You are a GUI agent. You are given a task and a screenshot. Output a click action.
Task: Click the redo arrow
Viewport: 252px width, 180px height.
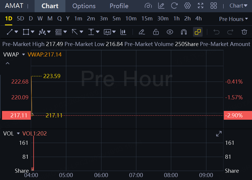(x=230, y=32)
